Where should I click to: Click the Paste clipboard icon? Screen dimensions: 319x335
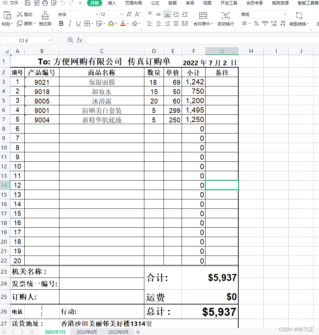click(x=7, y=15)
